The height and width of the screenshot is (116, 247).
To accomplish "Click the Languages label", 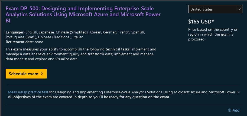I will pyautogui.click(x=15, y=32).
